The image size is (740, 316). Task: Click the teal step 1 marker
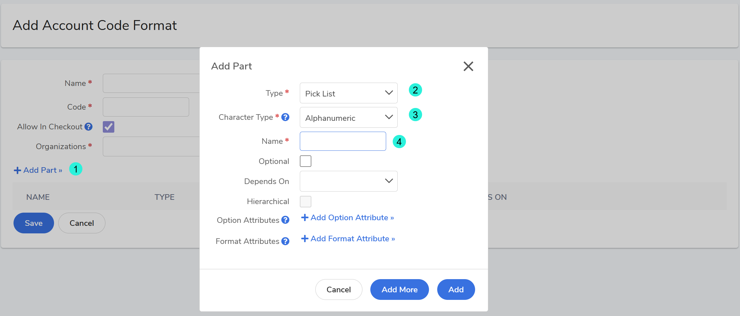[75, 169]
